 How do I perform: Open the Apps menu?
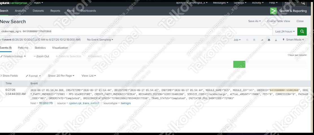pos(38,3)
